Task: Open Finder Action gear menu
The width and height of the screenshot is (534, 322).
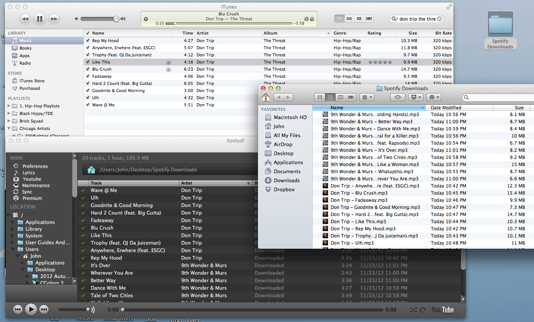Action: (x=434, y=97)
